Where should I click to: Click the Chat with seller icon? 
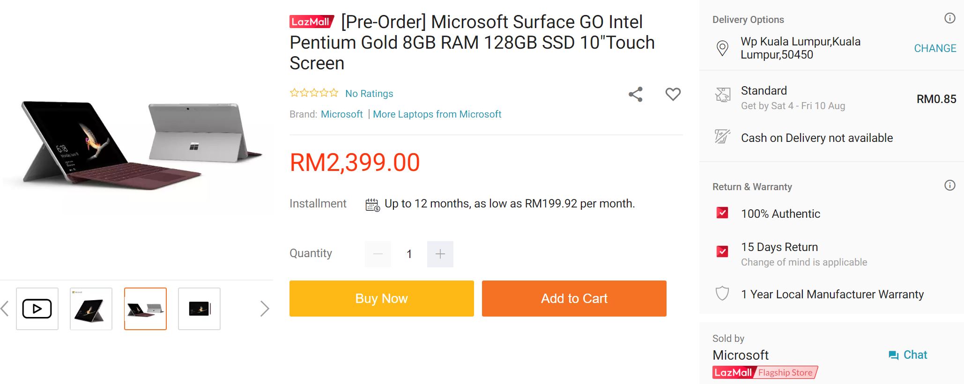tap(893, 355)
